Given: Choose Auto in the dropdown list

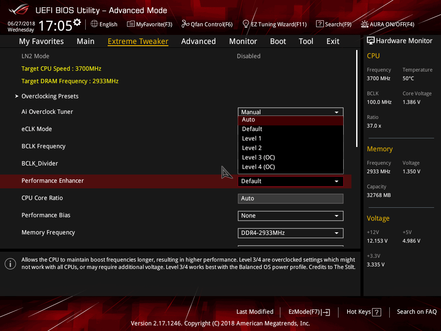Looking at the screenshot, I should click(291, 120).
